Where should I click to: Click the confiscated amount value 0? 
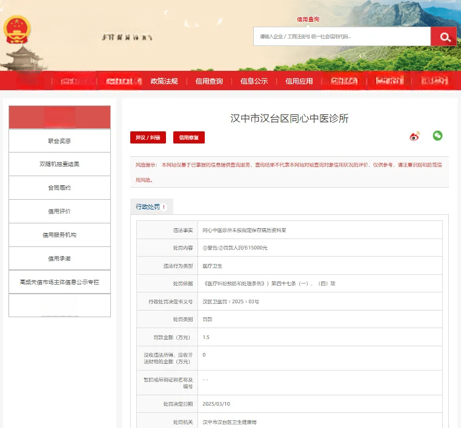tap(204, 355)
